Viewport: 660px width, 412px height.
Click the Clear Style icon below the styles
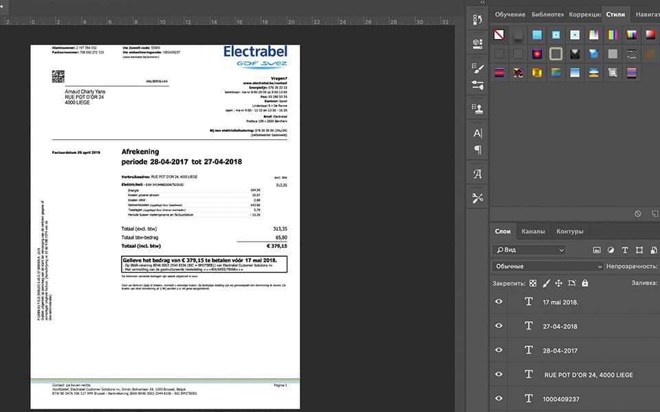[x=638, y=214]
